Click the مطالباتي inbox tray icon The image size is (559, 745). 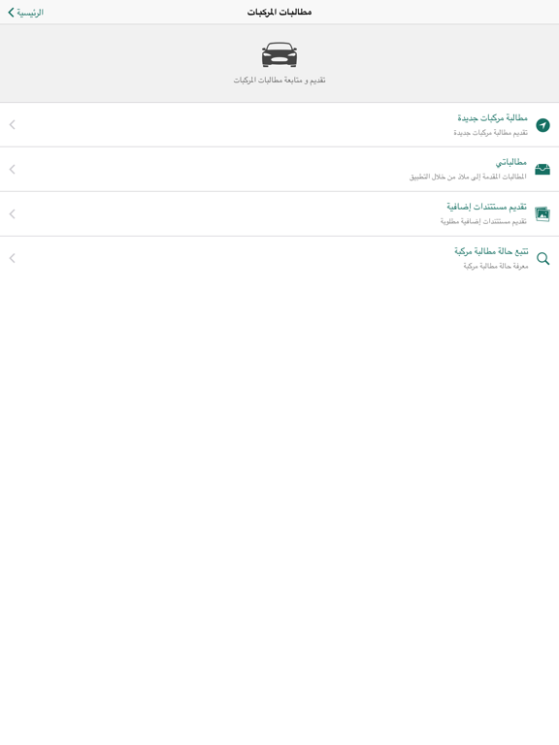(543, 169)
